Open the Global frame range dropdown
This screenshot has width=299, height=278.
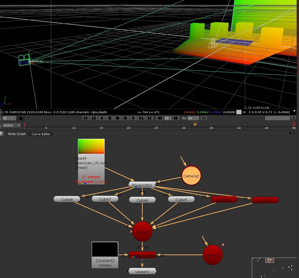coord(12,125)
